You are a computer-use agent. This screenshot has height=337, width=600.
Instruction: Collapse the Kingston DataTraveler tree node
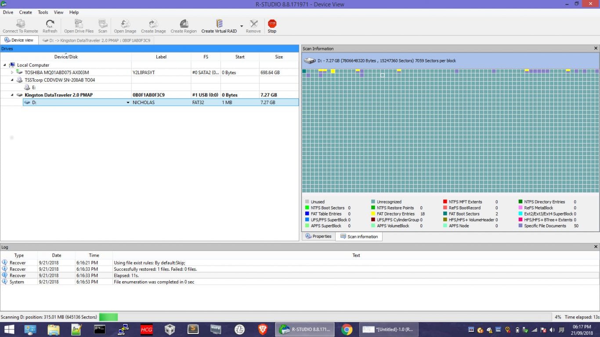pos(12,95)
